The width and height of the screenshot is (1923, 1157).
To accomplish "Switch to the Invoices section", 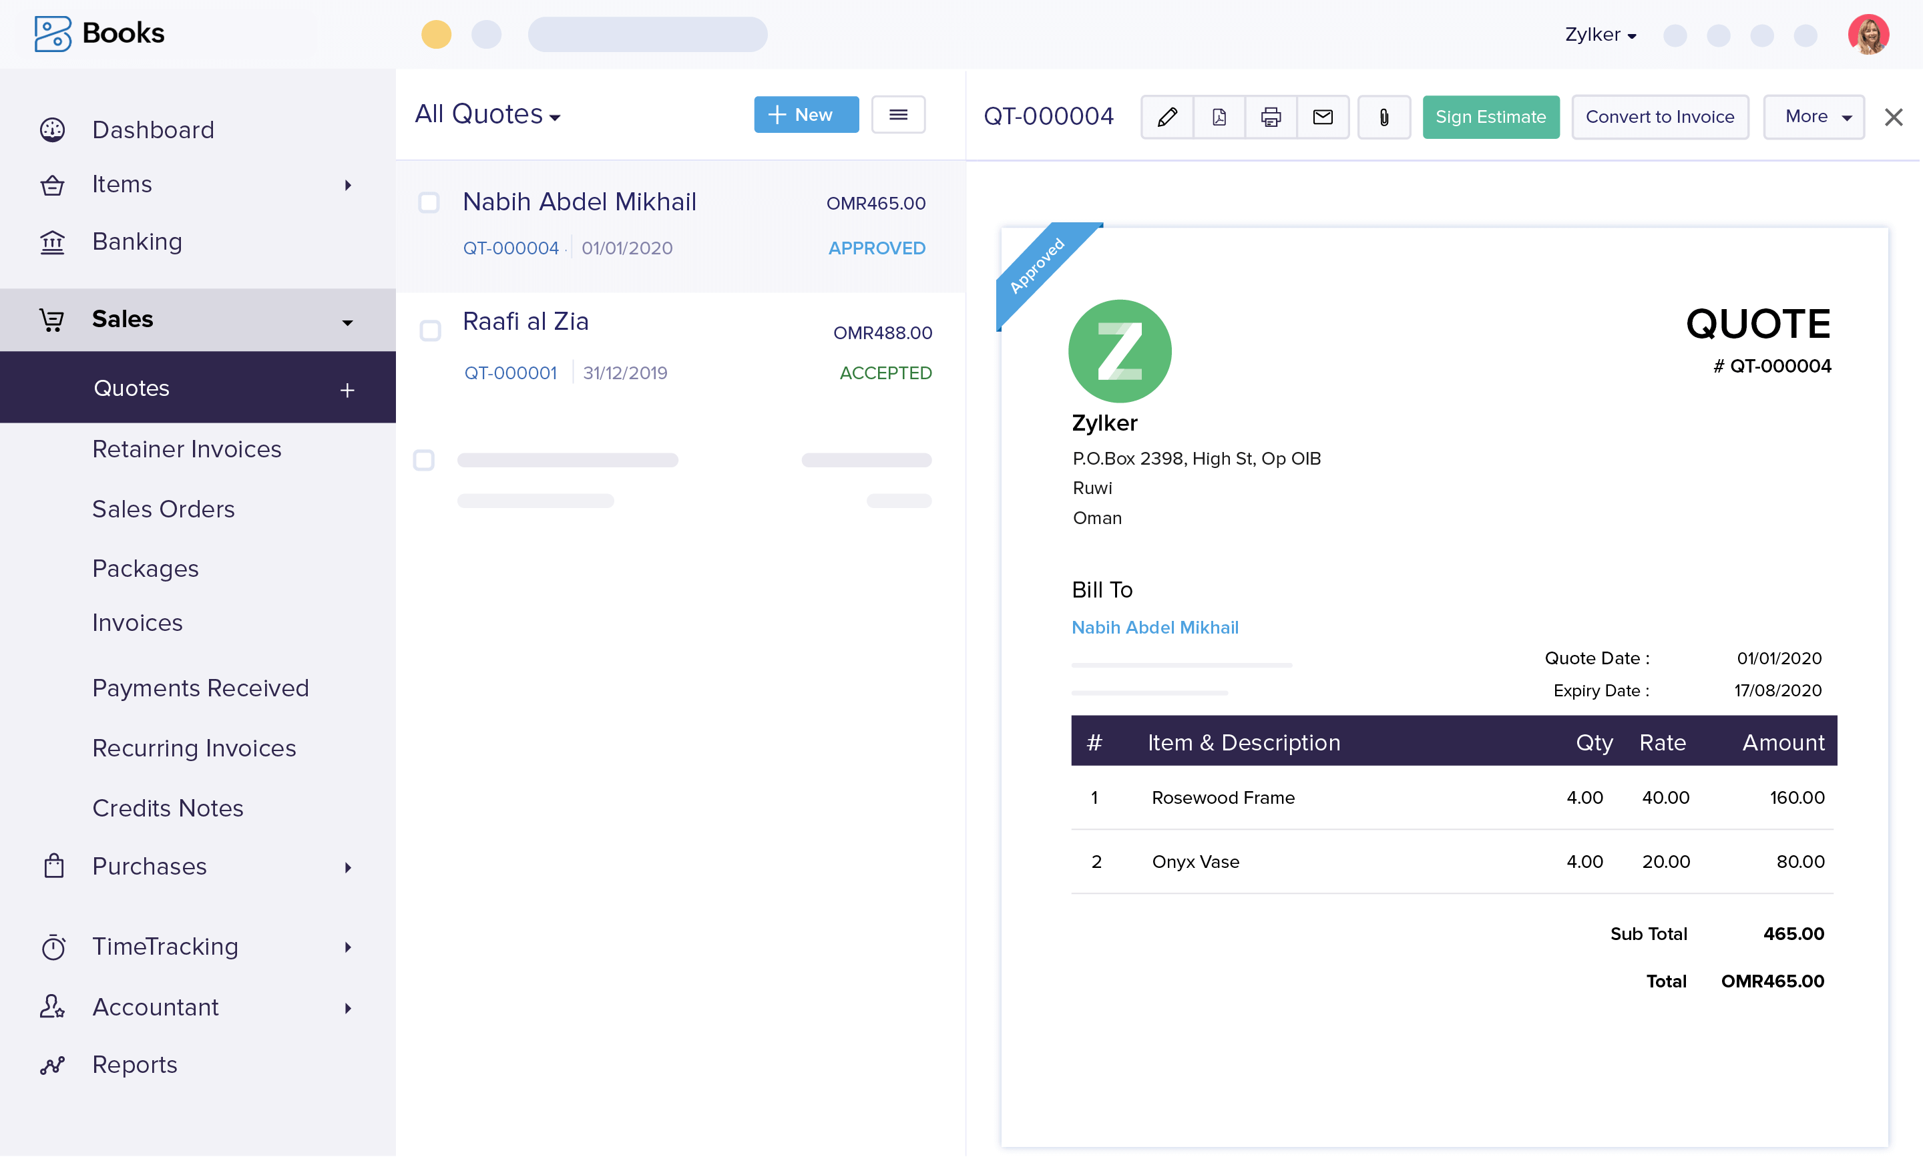I will (x=137, y=622).
